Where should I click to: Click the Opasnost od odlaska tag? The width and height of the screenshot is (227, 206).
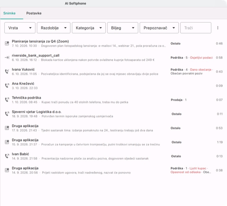[x=186, y=172]
